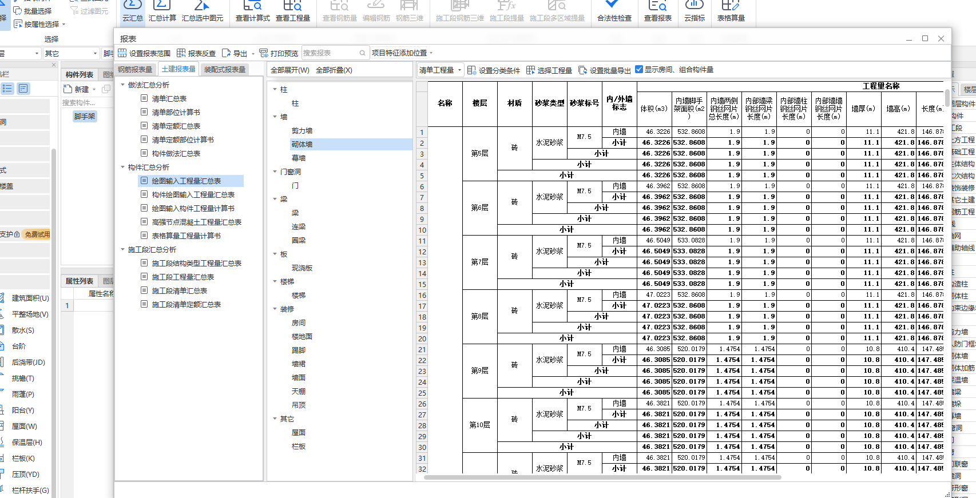Click the magnifier in 搜索报表 field

pos(362,53)
